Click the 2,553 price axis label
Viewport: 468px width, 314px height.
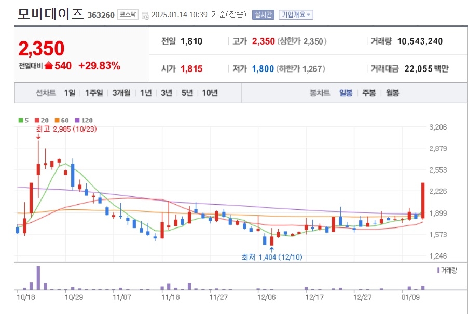(x=438, y=170)
